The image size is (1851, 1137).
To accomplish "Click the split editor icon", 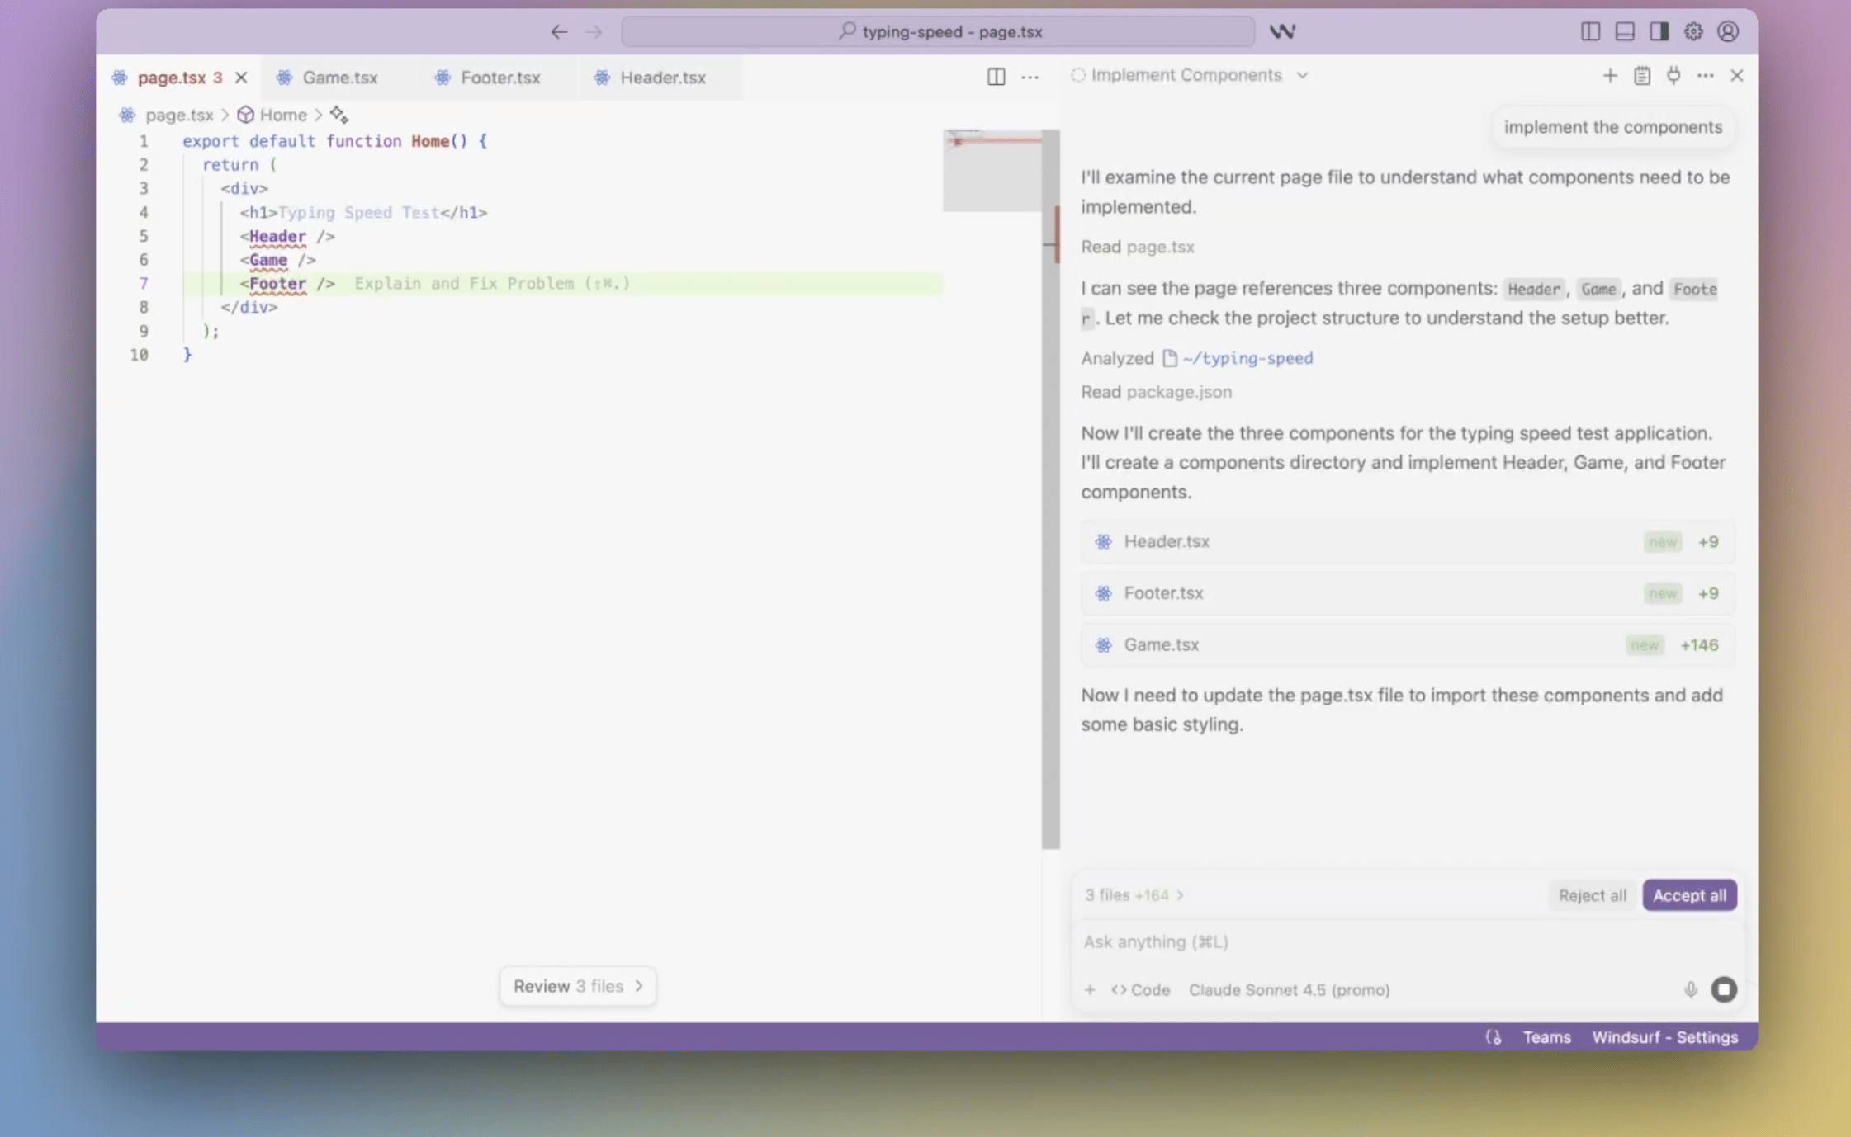I will pos(996,77).
